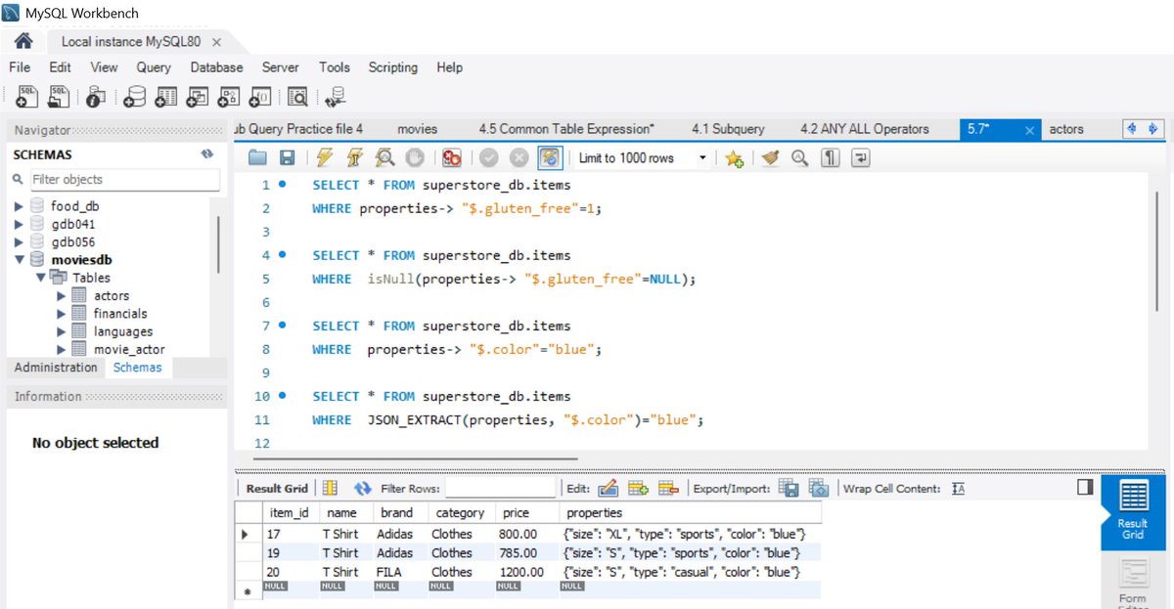Open the Database menu
The height and width of the screenshot is (609, 1174).
(216, 67)
